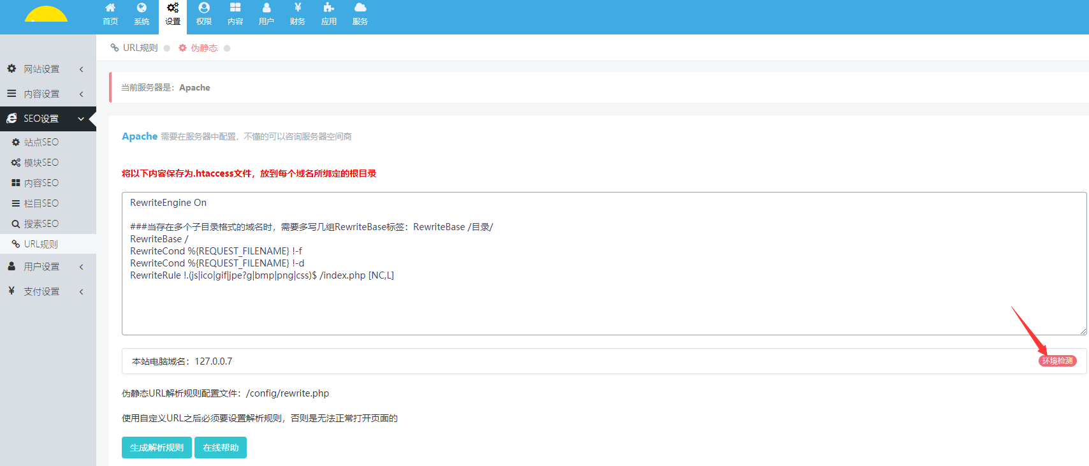Screen dimensions: 1089x466
Task: Click the 服务 cloud service icon
Action: pos(360,14)
